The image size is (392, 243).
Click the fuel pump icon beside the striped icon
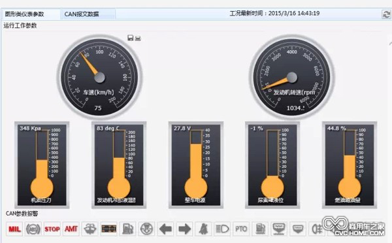click(128, 229)
